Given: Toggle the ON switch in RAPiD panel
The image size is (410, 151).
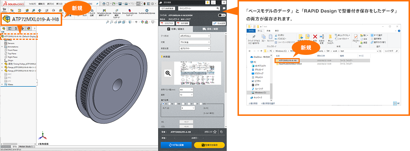Looking at the screenshot, I should click(x=222, y=15).
